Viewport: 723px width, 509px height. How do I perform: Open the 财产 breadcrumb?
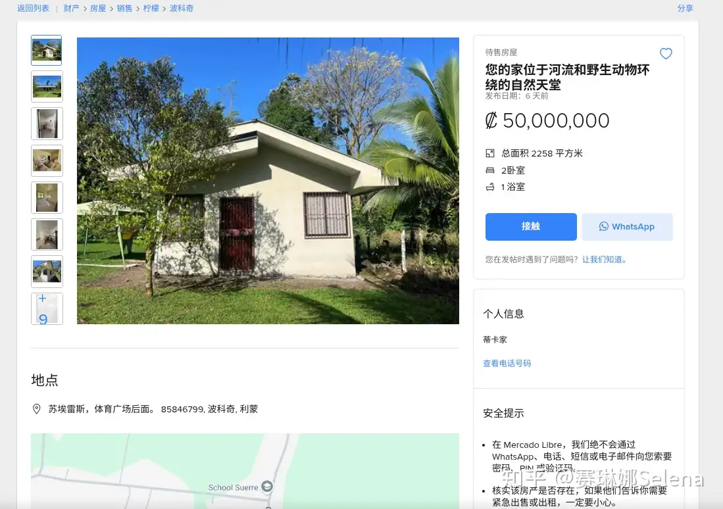(72, 9)
